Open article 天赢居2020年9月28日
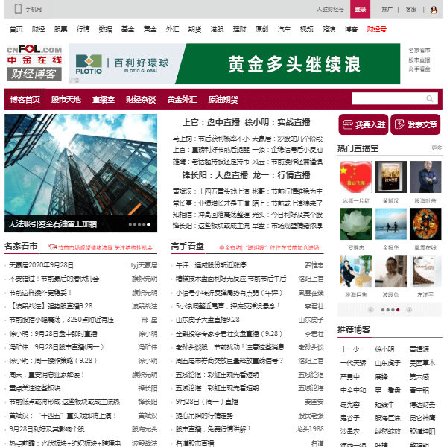The height and width of the screenshot is (447, 447). [41, 265]
